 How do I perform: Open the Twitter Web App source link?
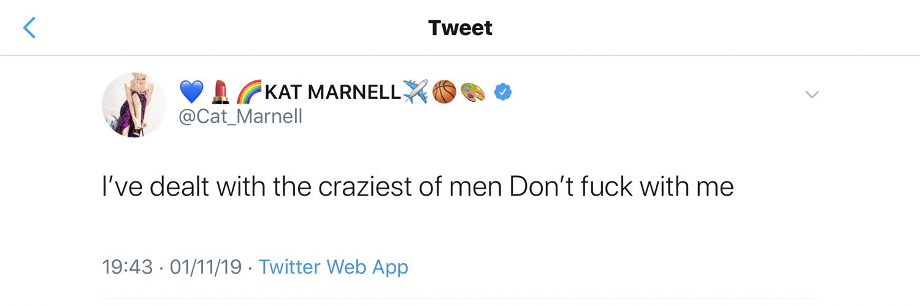pyautogui.click(x=333, y=267)
